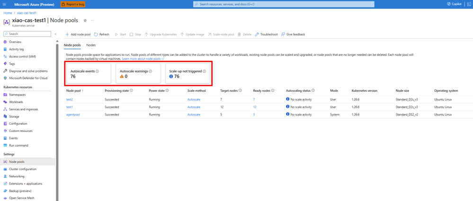Click the Autoscale warnings card

pos(138,74)
